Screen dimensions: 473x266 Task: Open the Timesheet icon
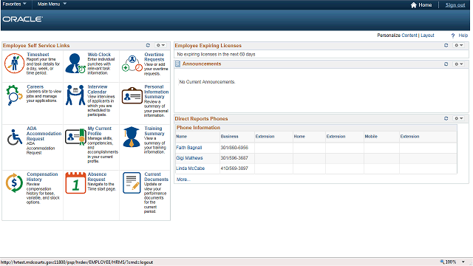[14, 64]
